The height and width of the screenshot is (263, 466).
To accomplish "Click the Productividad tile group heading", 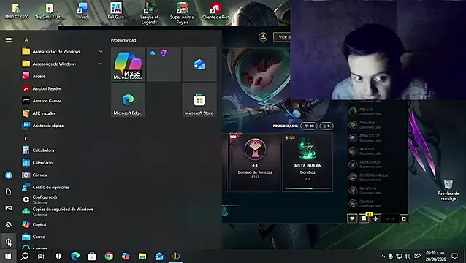I will click(x=123, y=40).
